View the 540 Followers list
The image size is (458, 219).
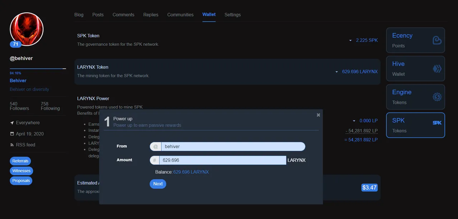(19, 106)
